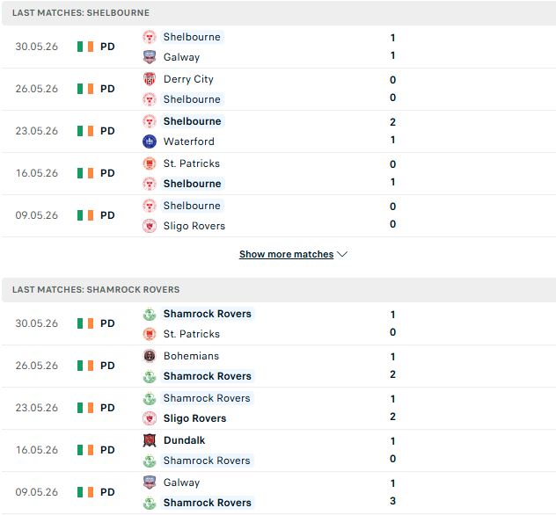Click Sligo Rovers score 2 in 23.05.26 match

point(392,417)
